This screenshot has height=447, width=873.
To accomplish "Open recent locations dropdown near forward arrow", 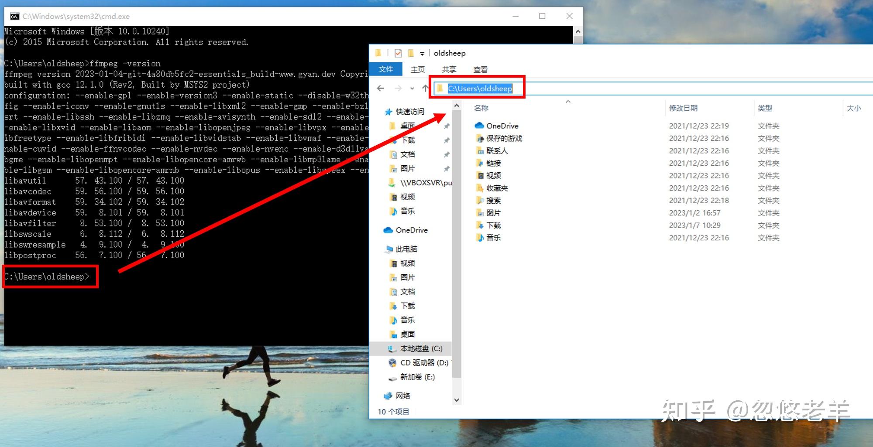I will click(x=412, y=89).
